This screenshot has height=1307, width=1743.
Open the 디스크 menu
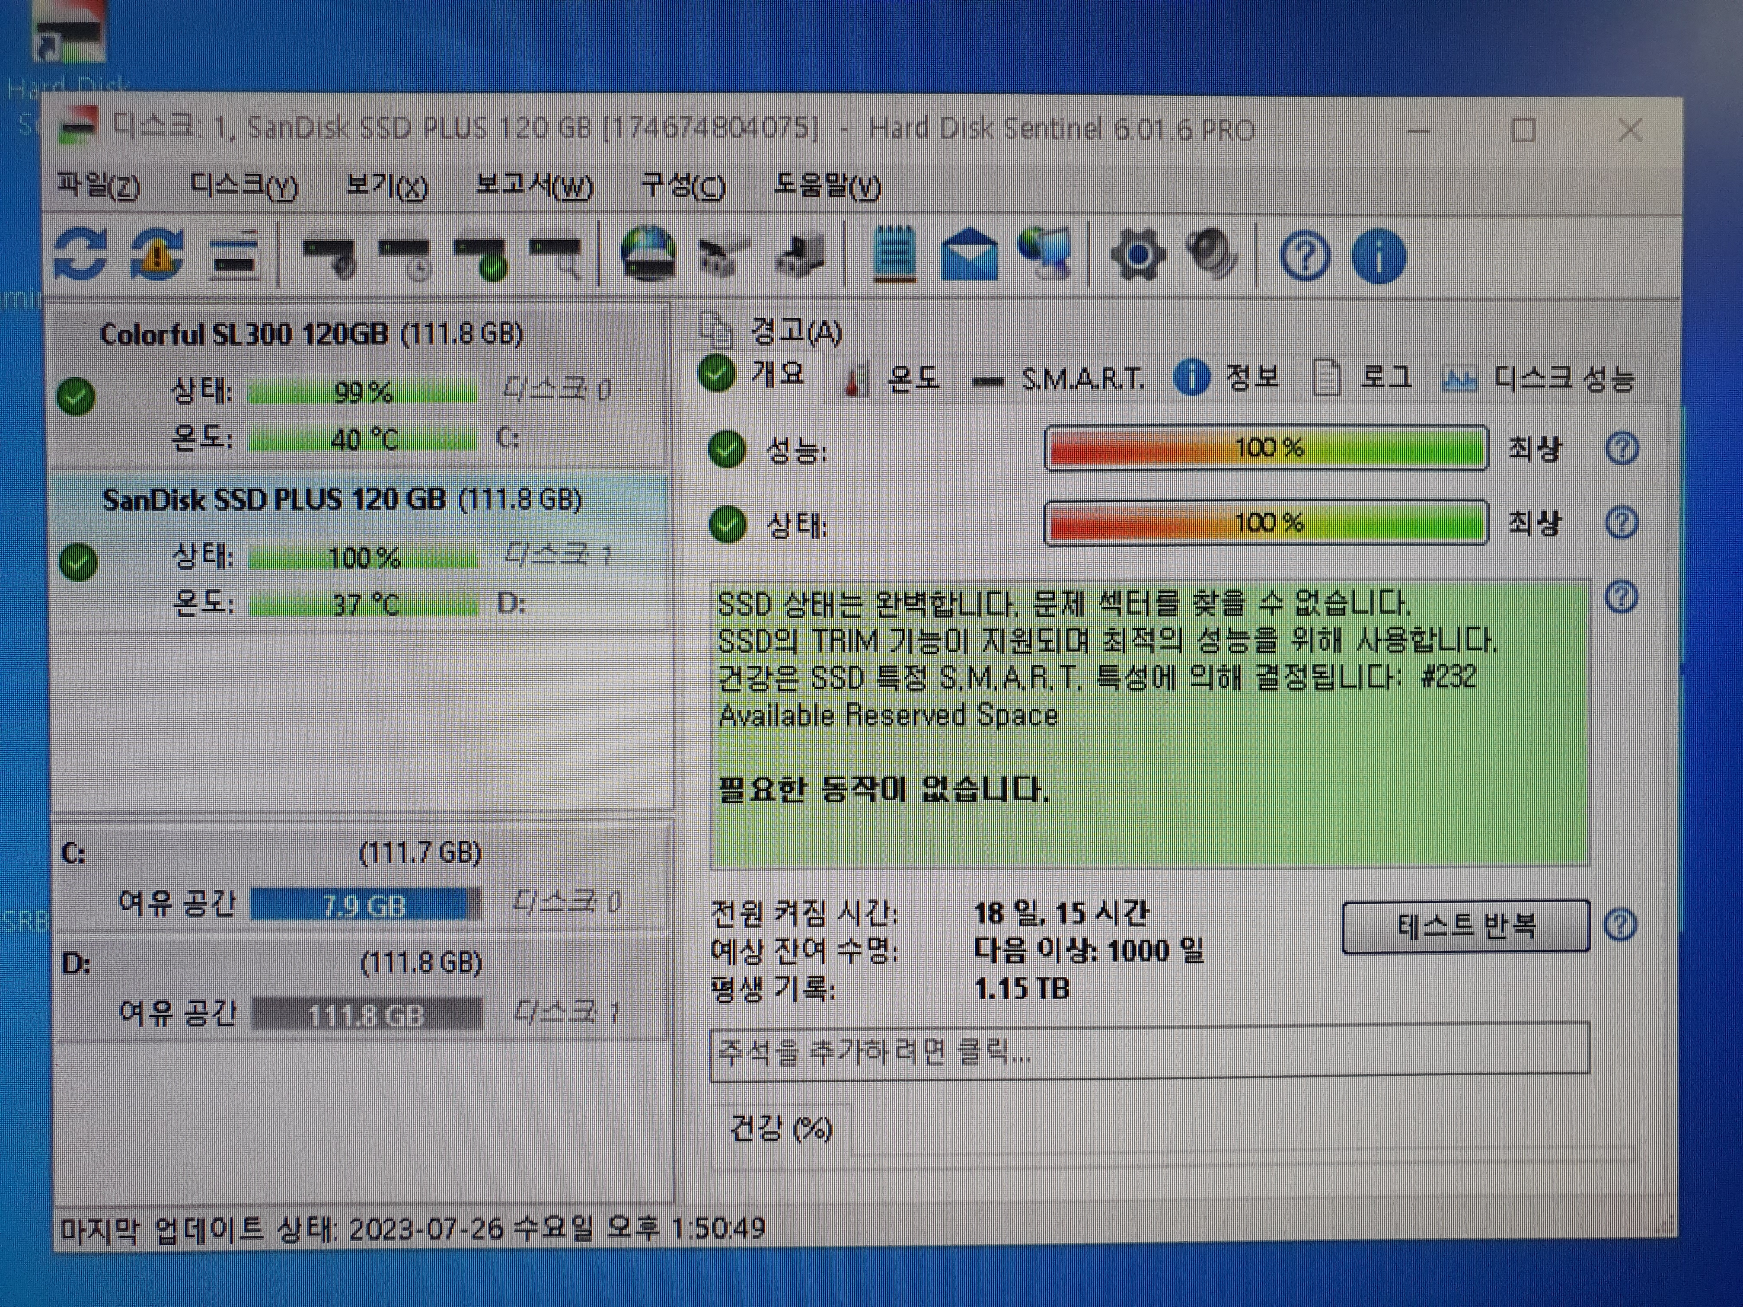tap(243, 186)
